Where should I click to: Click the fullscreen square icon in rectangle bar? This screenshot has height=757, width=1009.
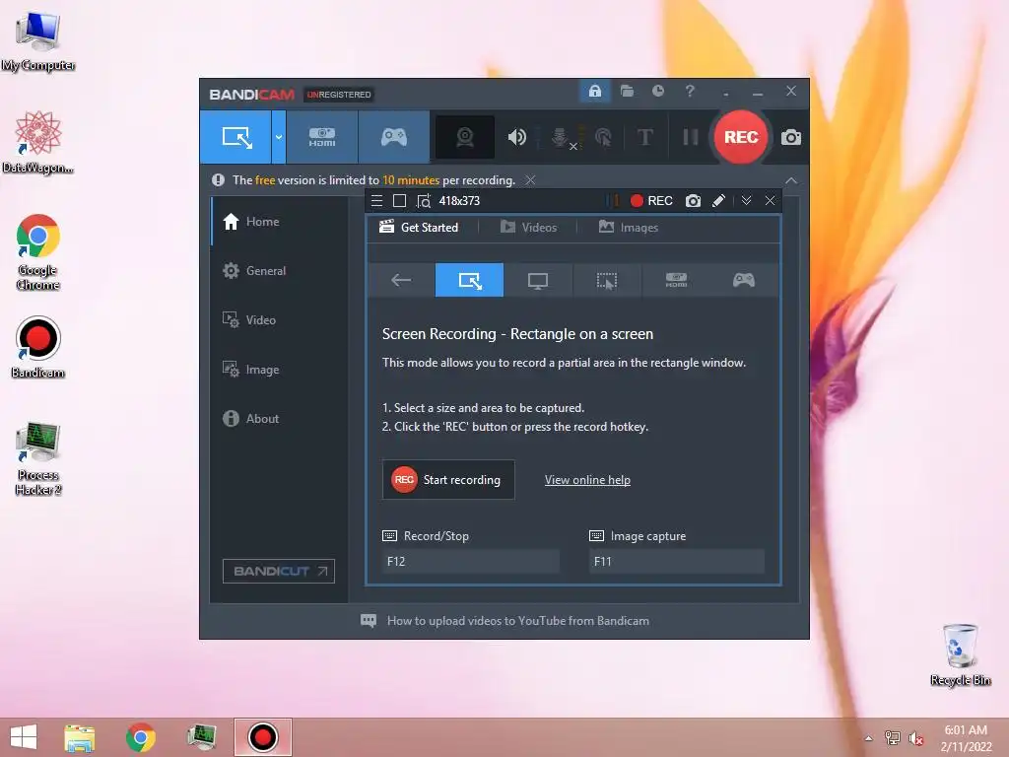pos(400,201)
